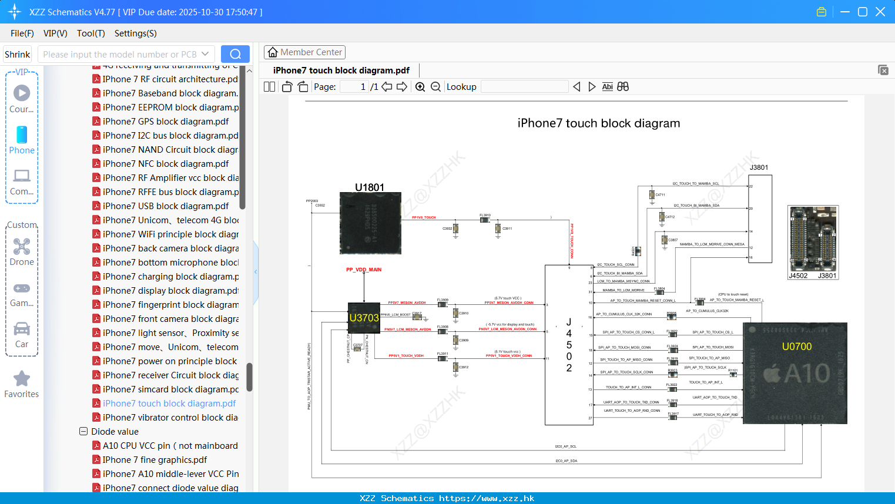Viewport: 895px width, 504px height.
Task: Zoom out of the schematic
Action: pos(435,87)
